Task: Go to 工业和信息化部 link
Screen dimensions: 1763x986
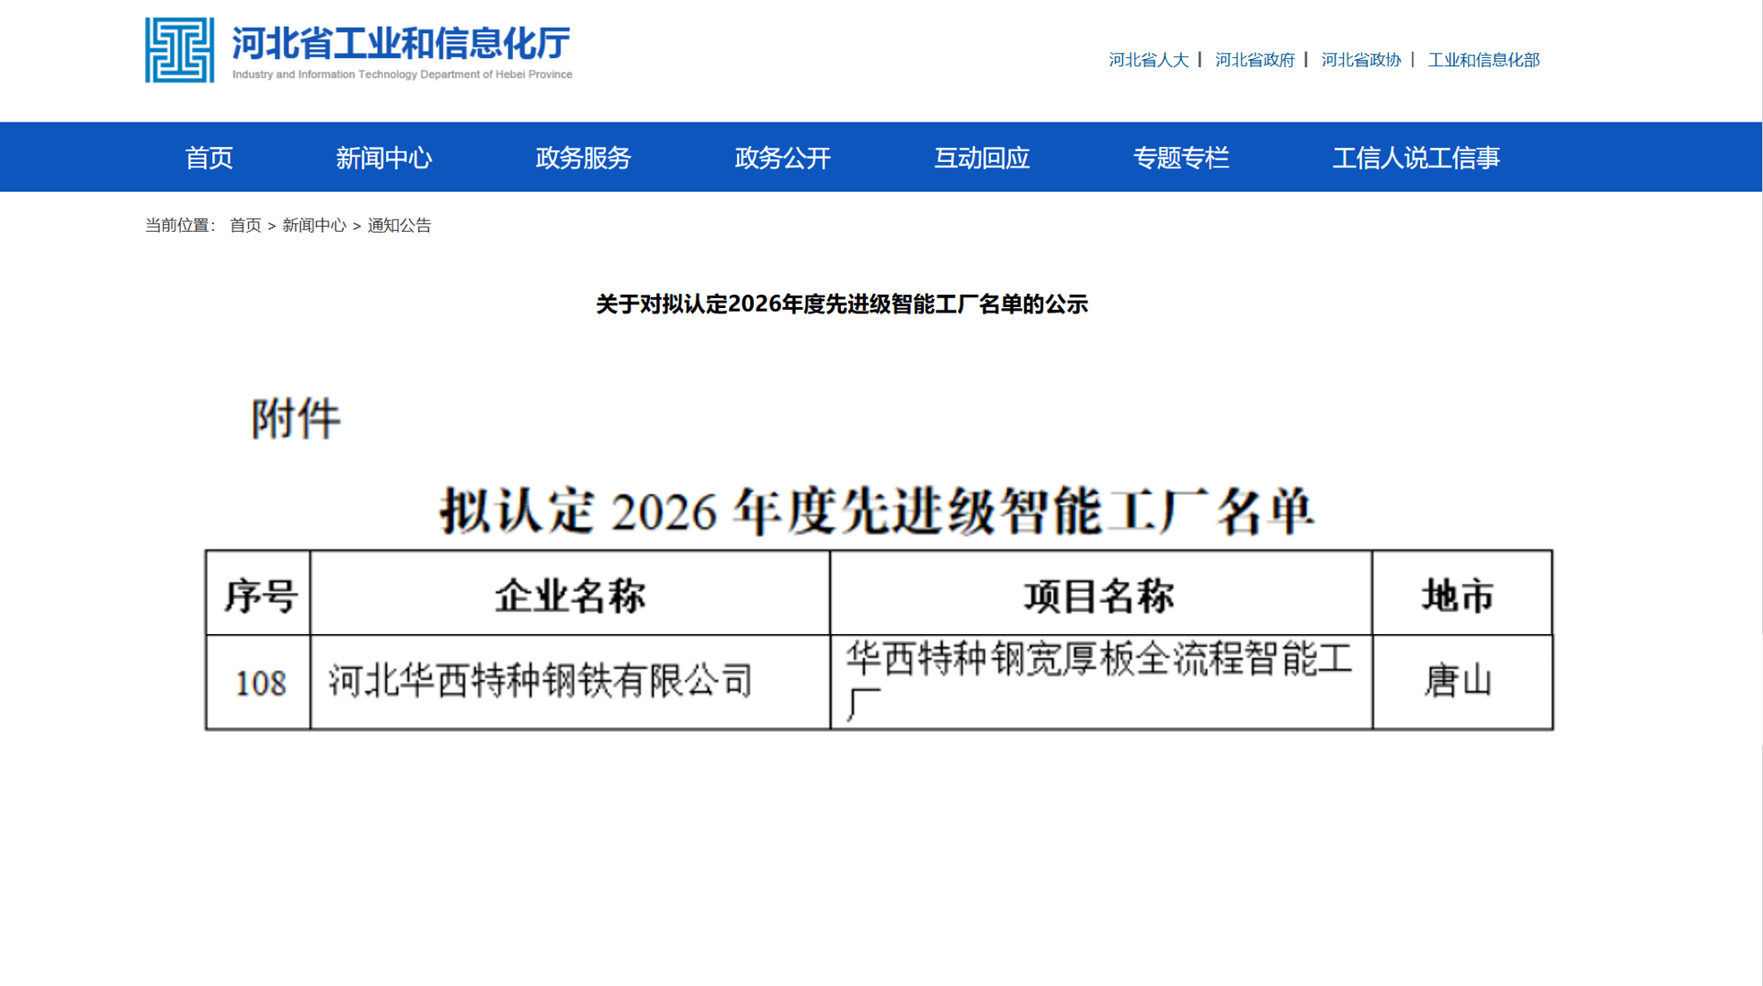Action: coord(1484,60)
